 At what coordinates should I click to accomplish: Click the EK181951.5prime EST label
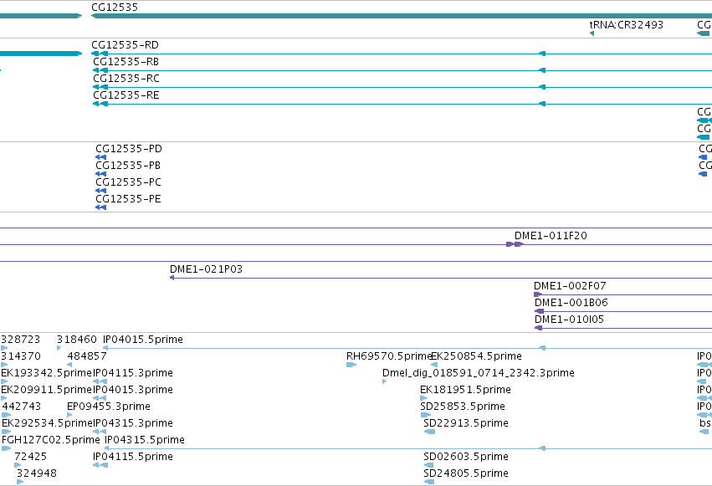click(465, 390)
